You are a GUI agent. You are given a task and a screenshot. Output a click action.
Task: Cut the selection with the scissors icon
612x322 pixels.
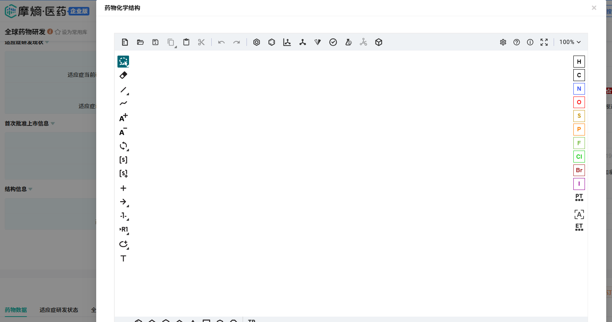click(x=201, y=42)
